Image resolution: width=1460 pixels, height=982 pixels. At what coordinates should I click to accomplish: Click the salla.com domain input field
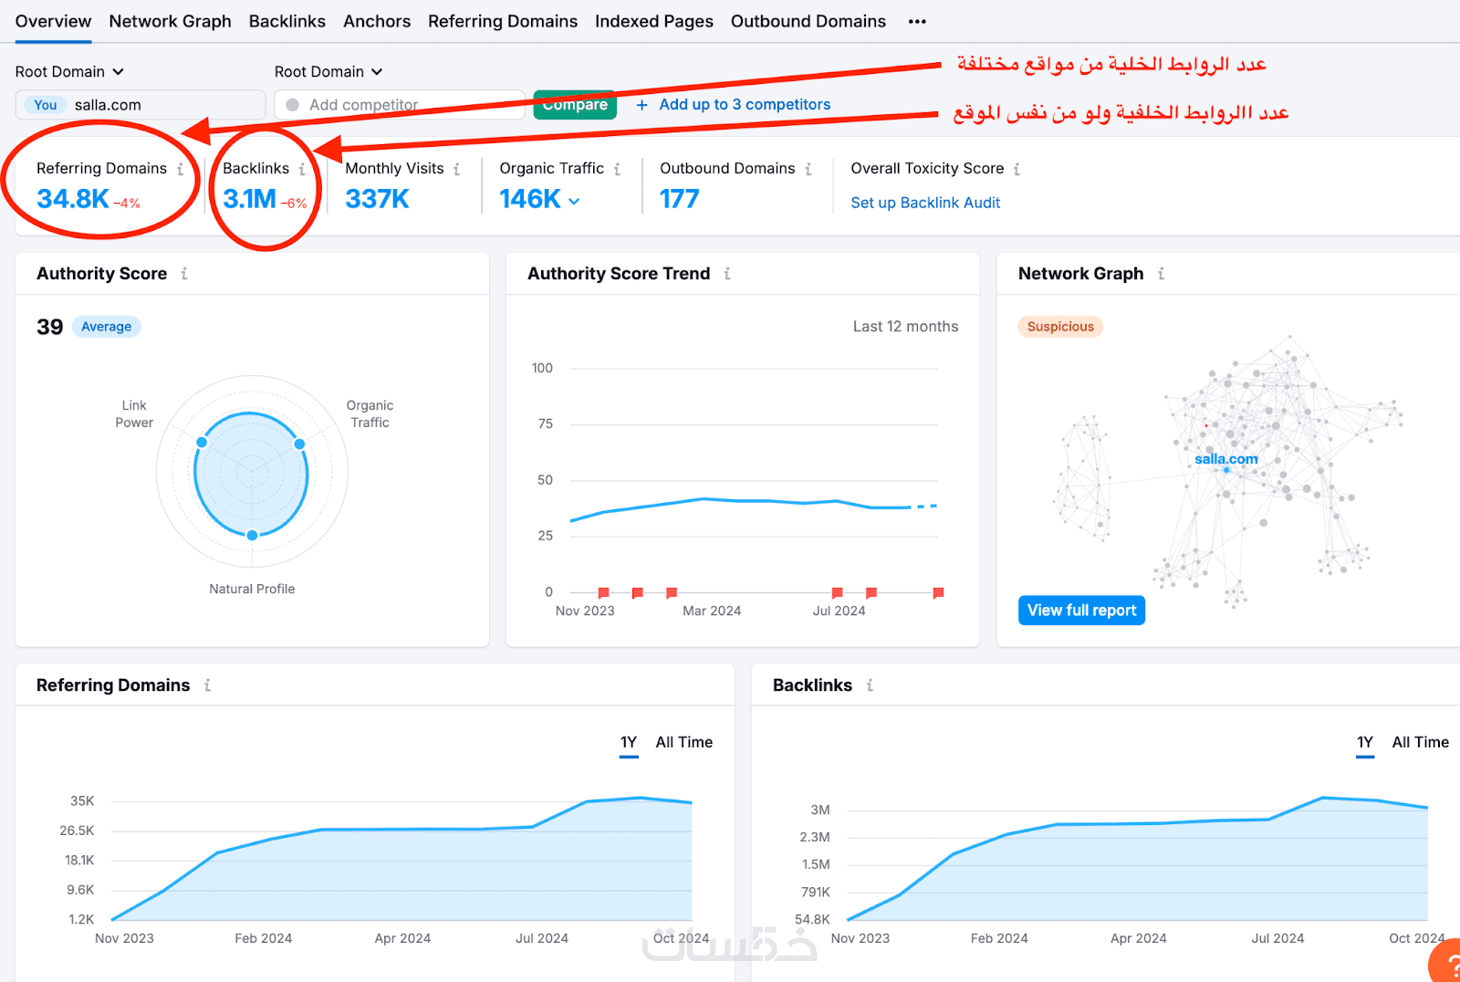point(141,104)
